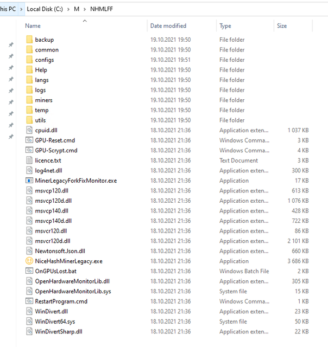Select the WinDivert.dll file name
Viewport: 328px width, 347px height.
click(x=52, y=311)
